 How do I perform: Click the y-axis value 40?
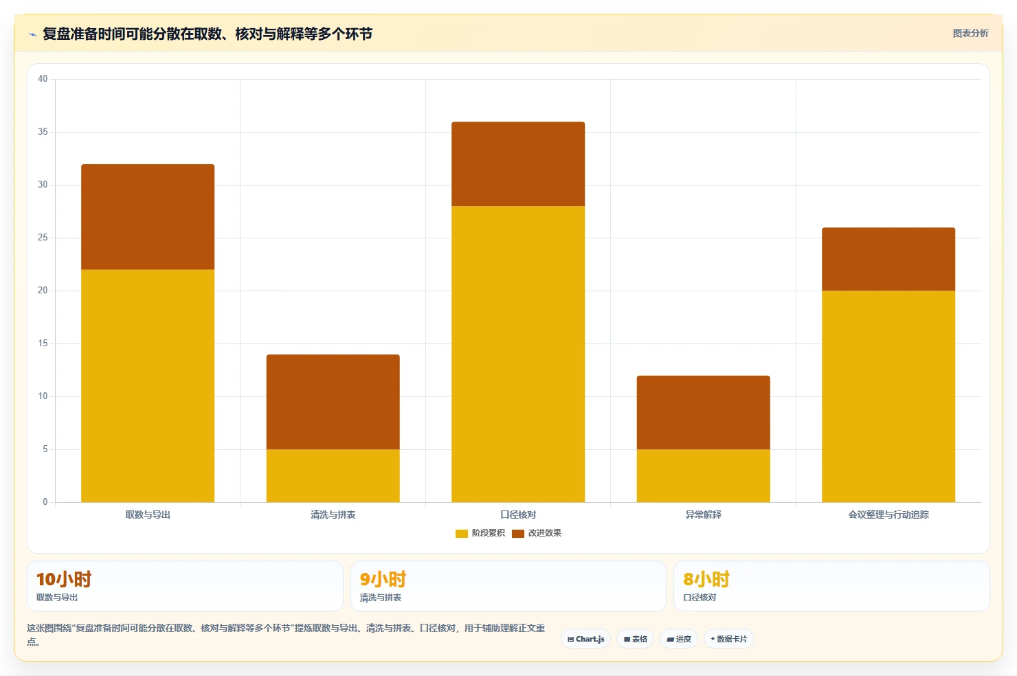[43, 79]
